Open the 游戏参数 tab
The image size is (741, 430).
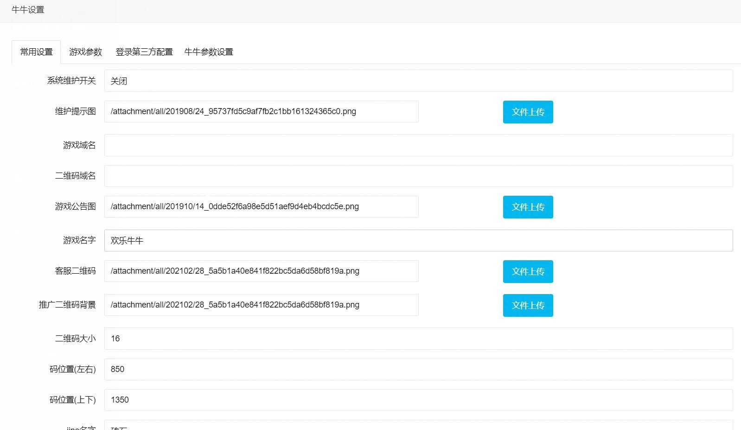click(x=85, y=52)
